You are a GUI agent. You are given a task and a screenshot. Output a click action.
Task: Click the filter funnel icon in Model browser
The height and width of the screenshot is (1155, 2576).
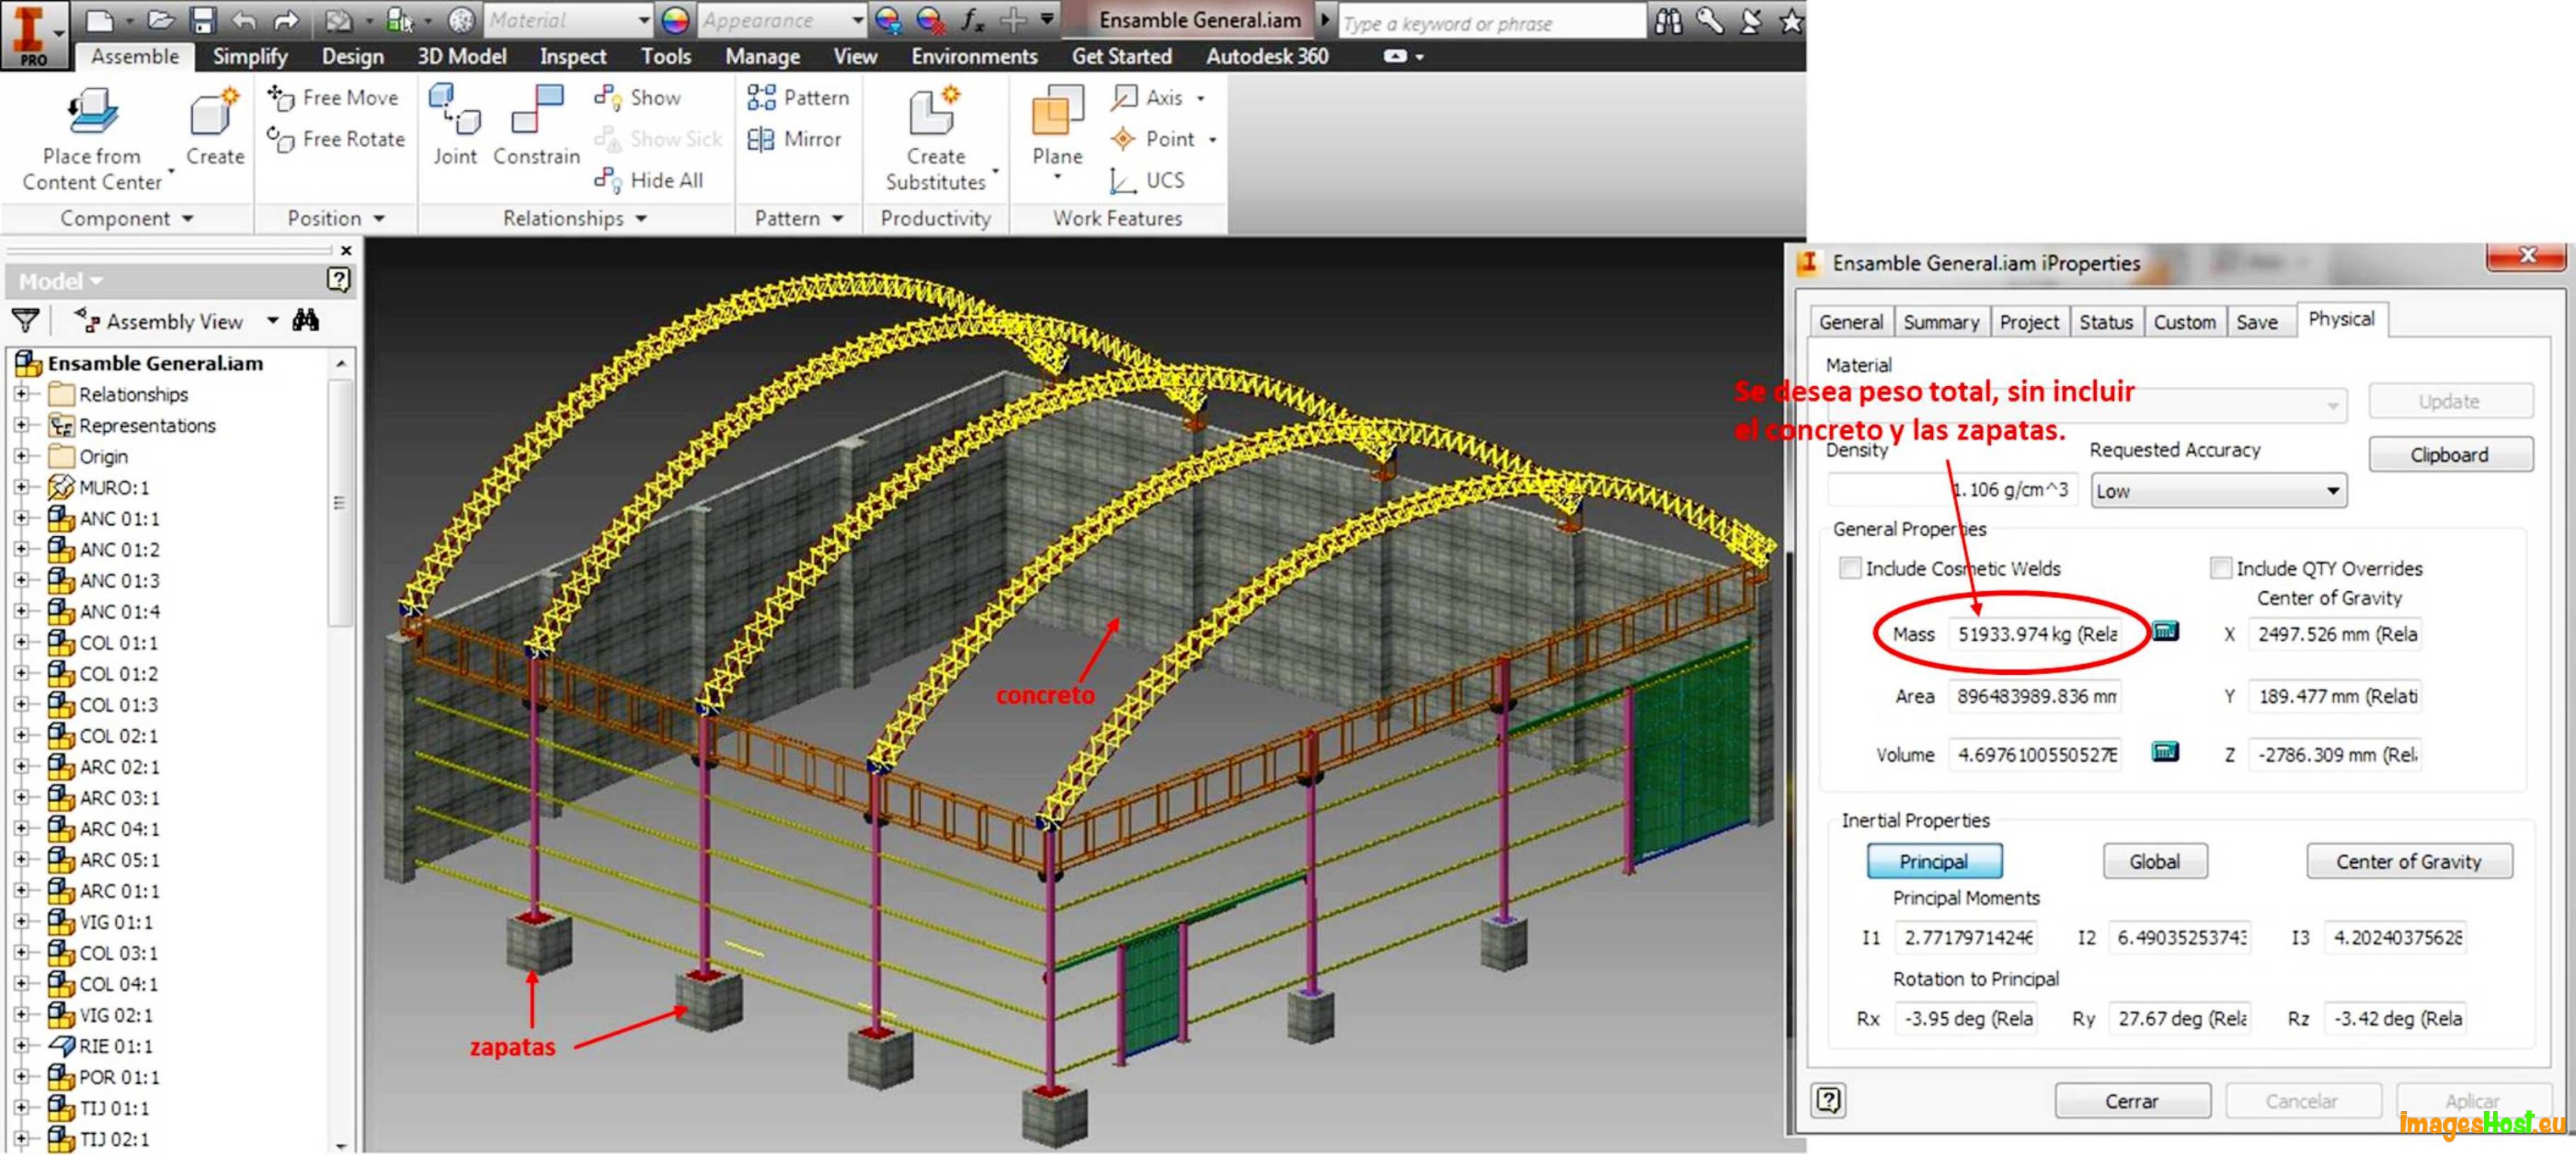[x=25, y=321]
